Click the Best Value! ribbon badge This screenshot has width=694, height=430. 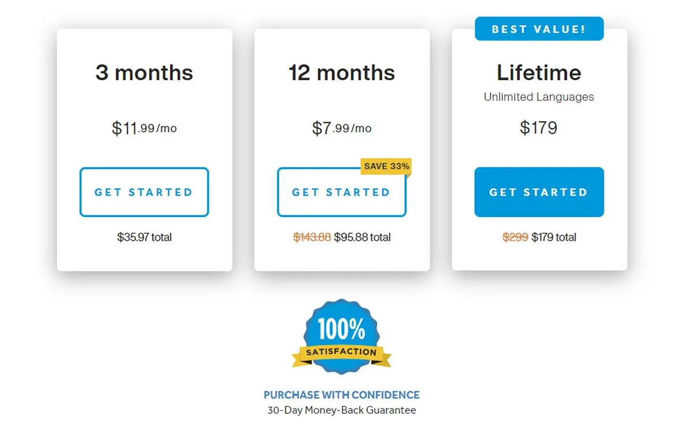tap(539, 29)
